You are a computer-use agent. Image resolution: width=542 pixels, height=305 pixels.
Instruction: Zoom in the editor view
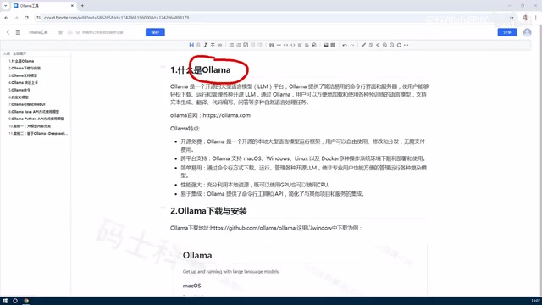pos(384,45)
